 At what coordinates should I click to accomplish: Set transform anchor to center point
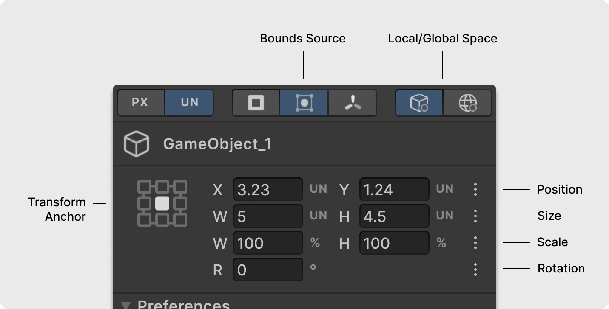coord(162,203)
